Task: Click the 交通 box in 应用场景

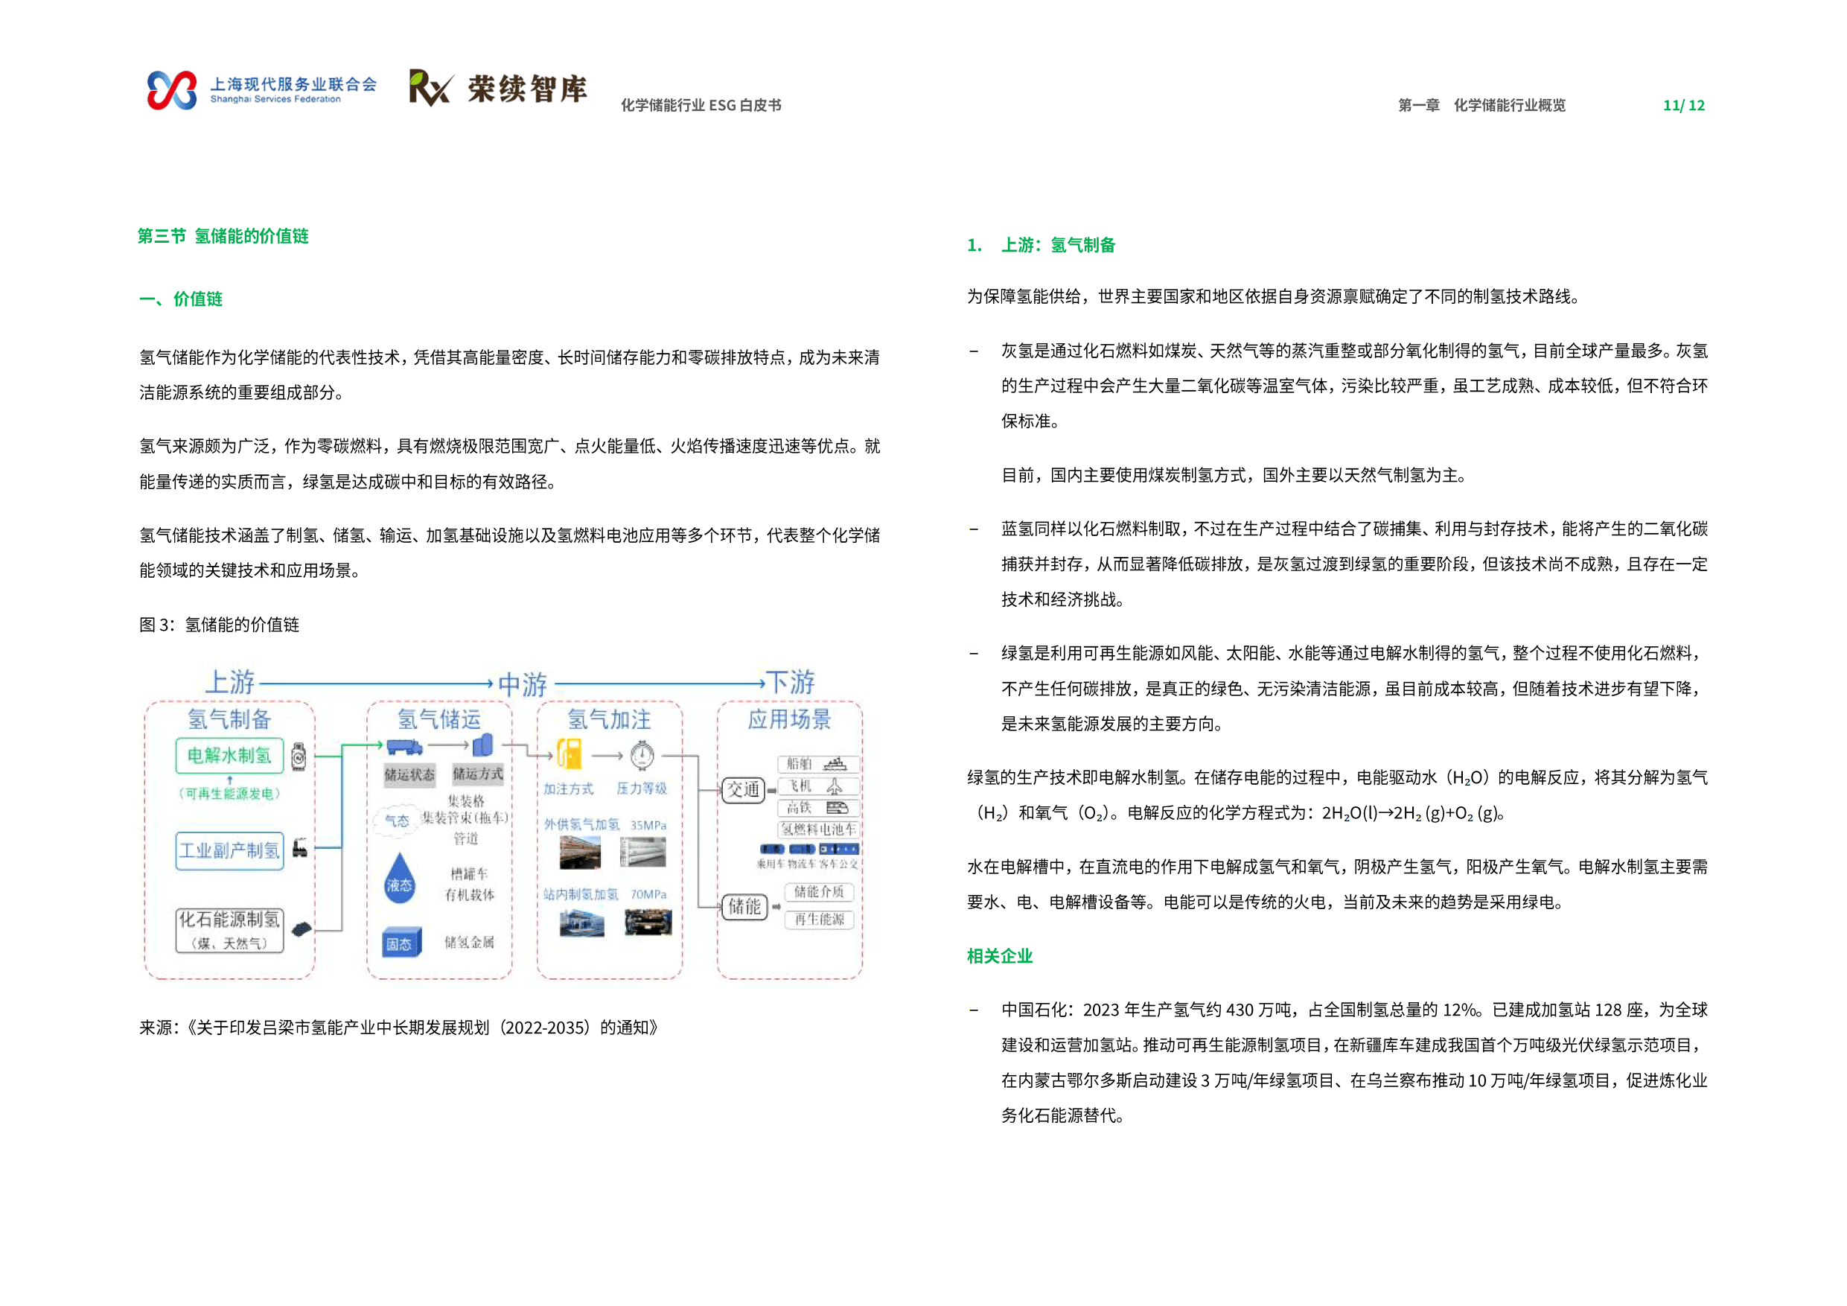Action: coord(744,790)
